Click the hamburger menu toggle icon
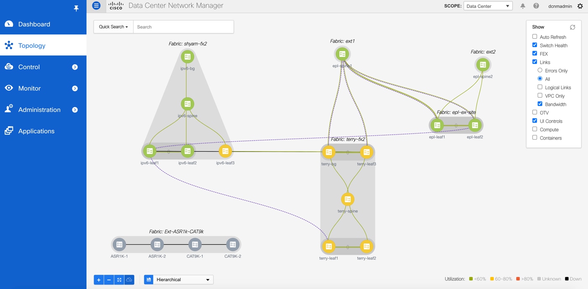The width and height of the screenshot is (588, 289). point(96,6)
